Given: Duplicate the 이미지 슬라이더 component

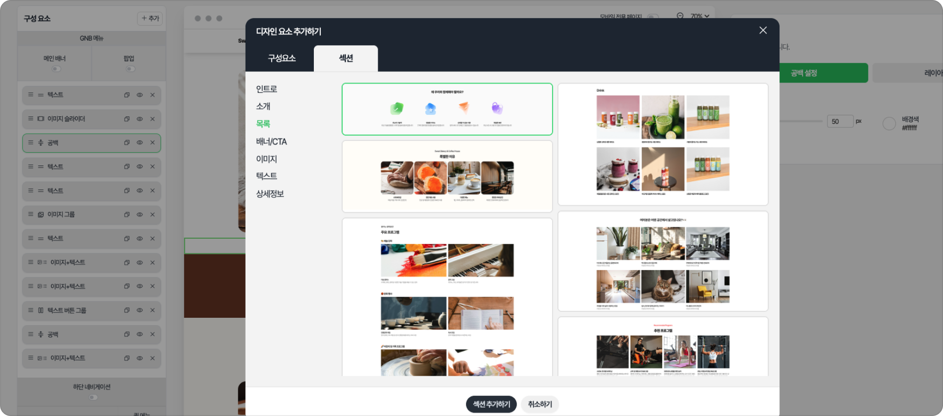Looking at the screenshot, I should pos(127,119).
